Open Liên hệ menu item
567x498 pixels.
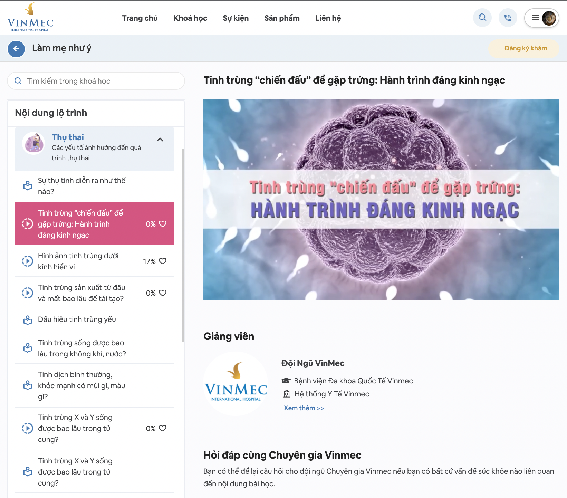[x=328, y=18]
